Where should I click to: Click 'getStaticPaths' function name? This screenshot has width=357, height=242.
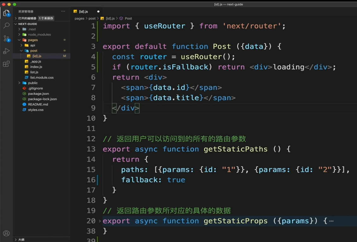235,149
